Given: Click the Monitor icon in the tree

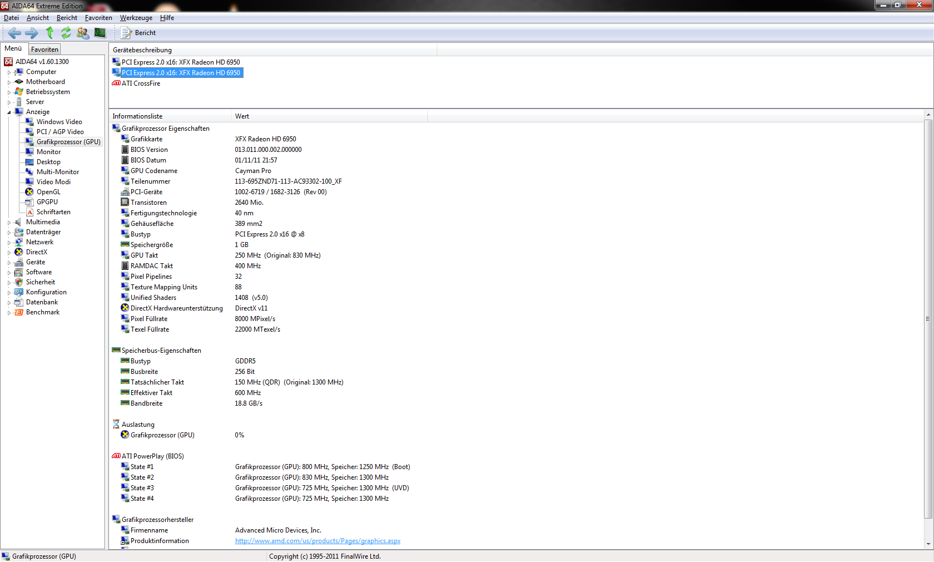Looking at the screenshot, I should 29,152.
